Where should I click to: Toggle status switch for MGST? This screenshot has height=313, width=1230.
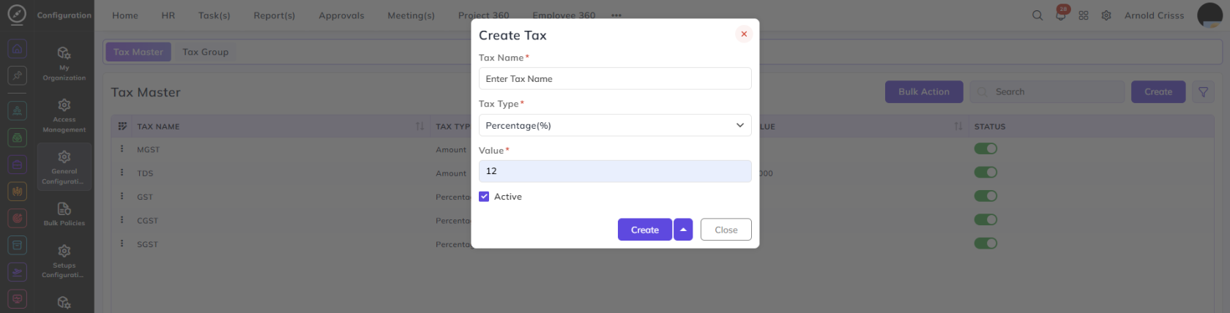coord(985,149)
